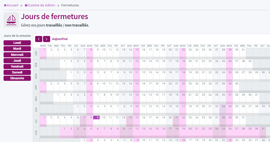Click the sailboat logo icon
This screenshot has width=270, height=142.
[x=11, y=20]
